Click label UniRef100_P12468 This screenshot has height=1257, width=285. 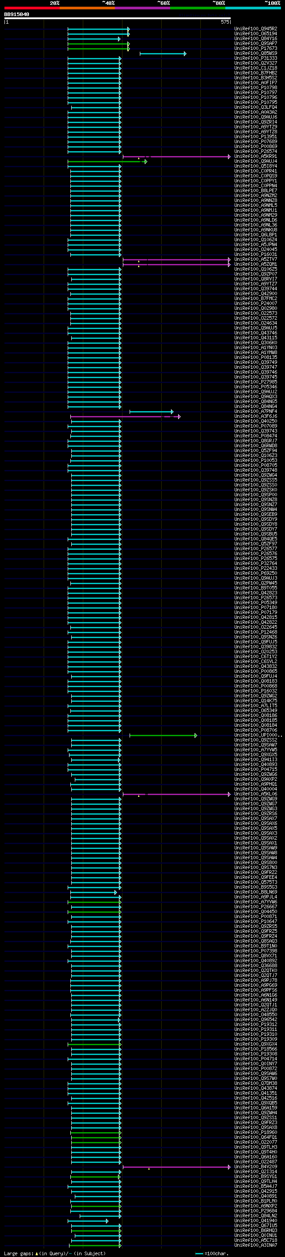[x=249, y=632]
